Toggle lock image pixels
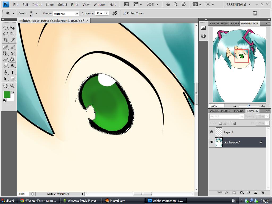272x204 pixels. (x=225, y=123)
